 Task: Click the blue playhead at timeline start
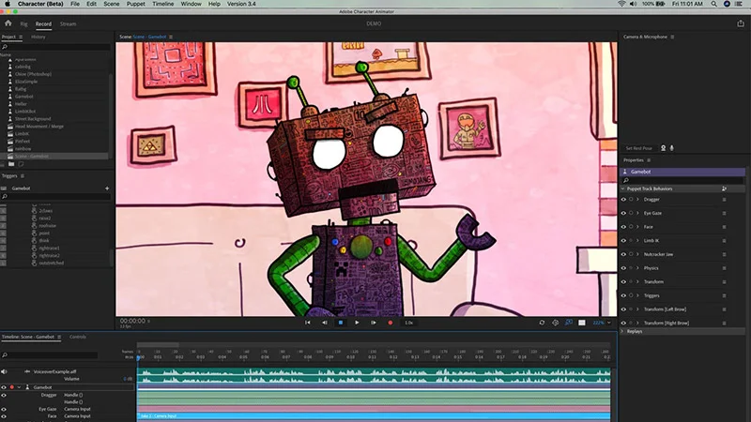(139, 357)
